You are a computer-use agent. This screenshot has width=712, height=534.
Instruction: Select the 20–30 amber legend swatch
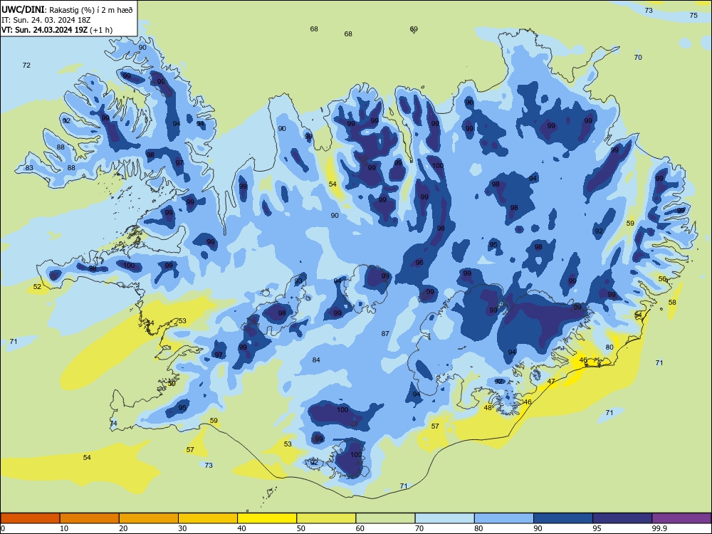coord(149,518)
